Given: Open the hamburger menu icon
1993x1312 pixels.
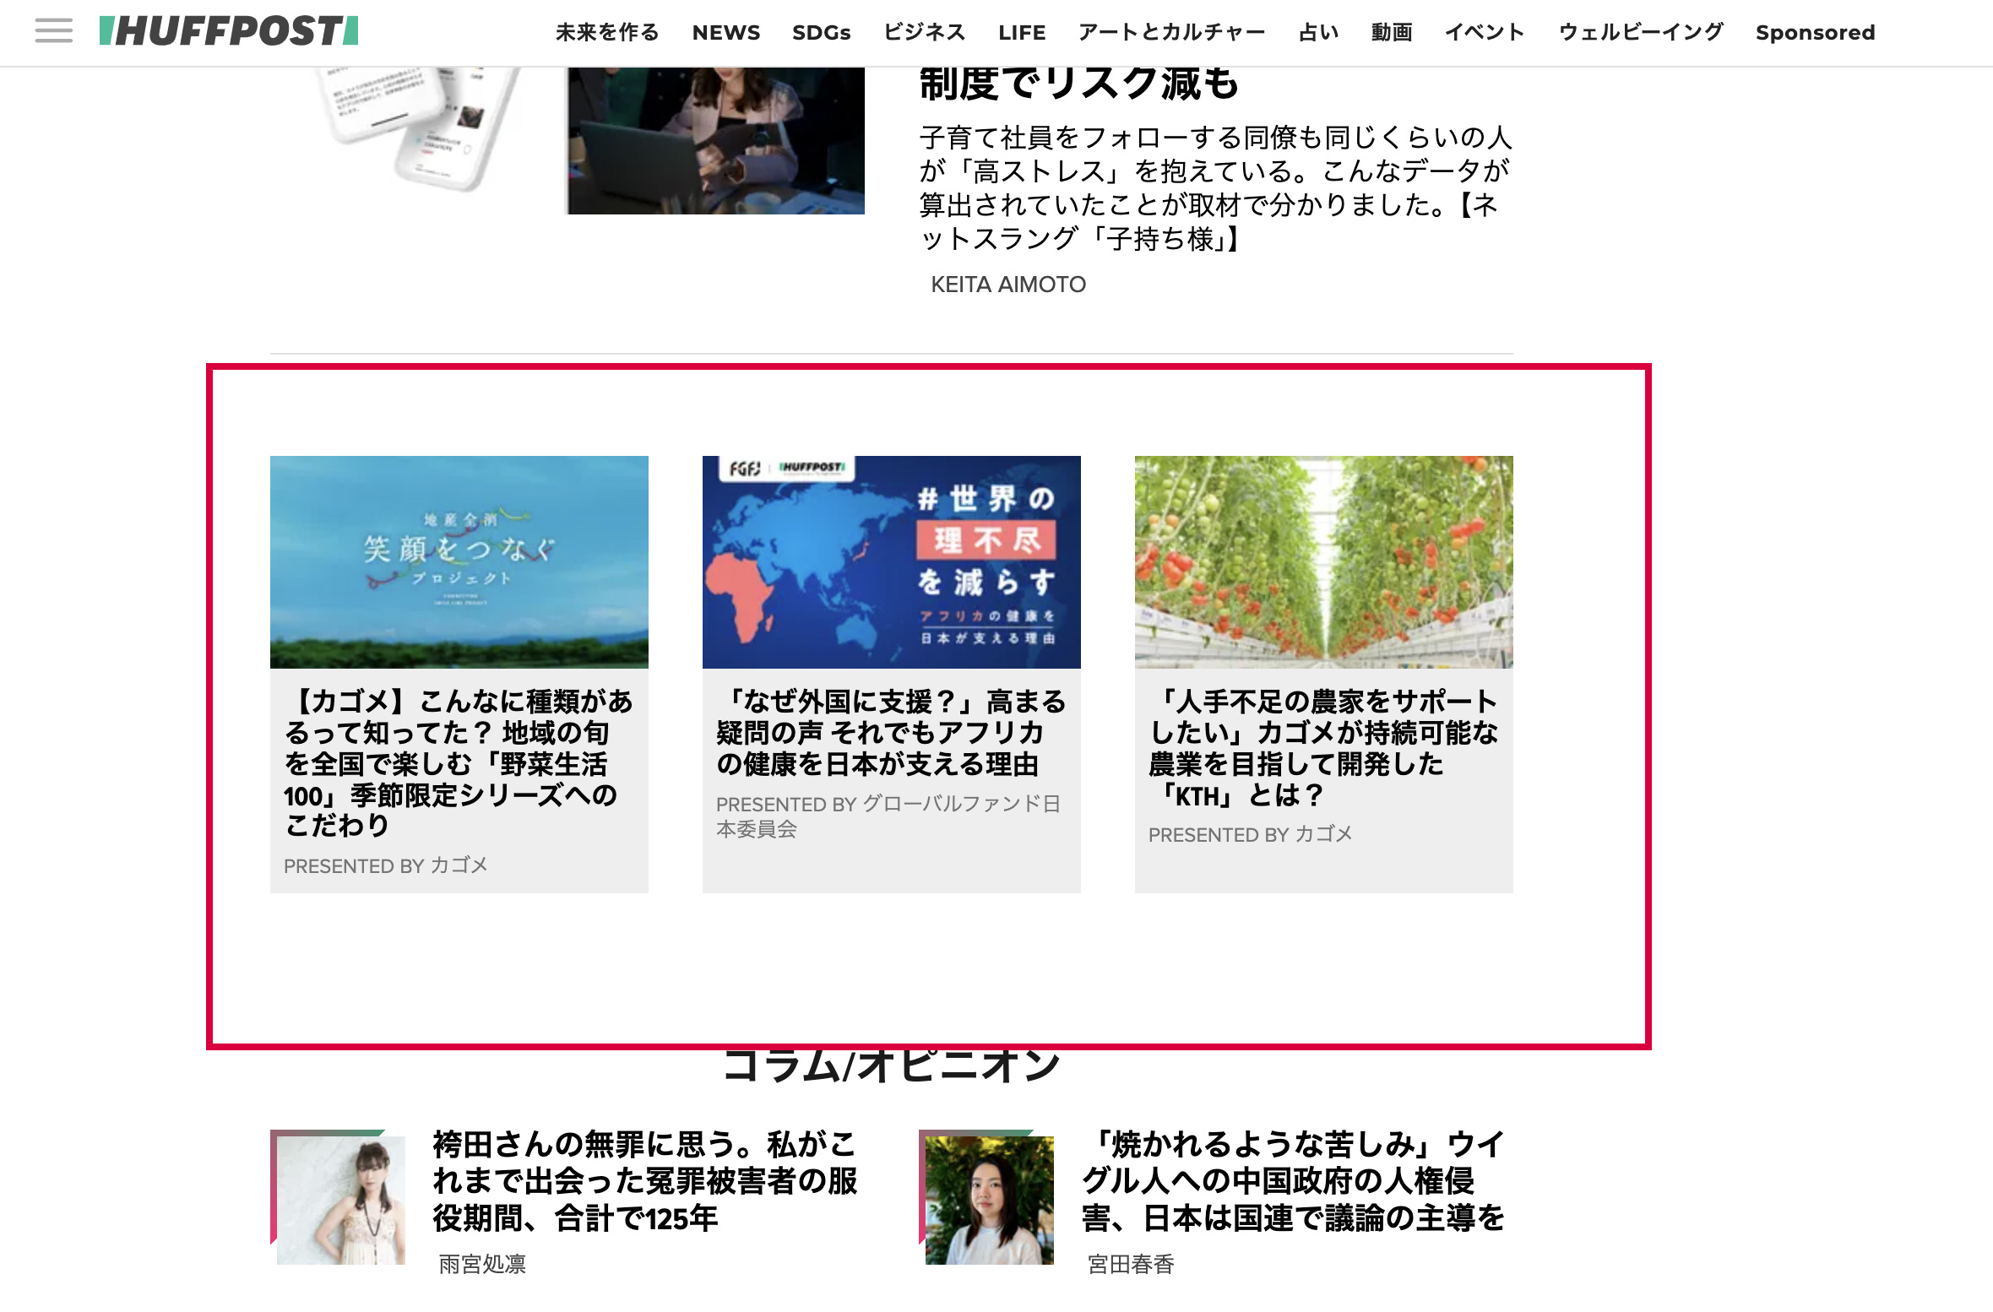Looking at the screenshot, I should 53,31.
